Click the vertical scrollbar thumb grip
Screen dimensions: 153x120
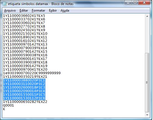click(x=147, y=82)
